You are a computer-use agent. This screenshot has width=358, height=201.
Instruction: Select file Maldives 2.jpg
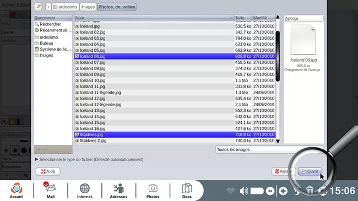point(175,141)
